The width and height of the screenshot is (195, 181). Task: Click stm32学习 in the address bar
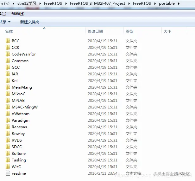[27, 3]
